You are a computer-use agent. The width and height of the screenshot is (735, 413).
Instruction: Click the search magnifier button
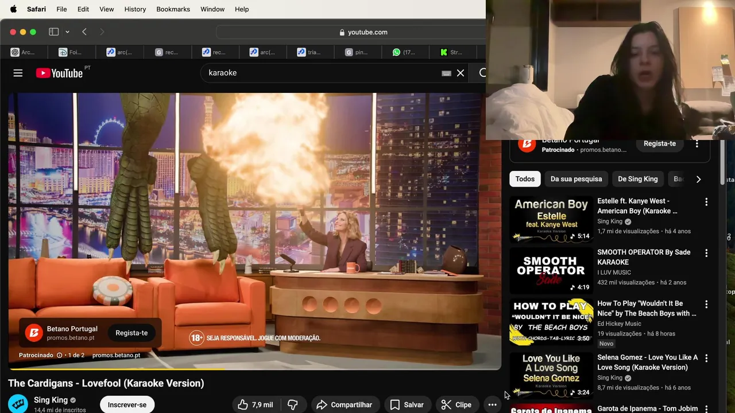tap(482, 73)
